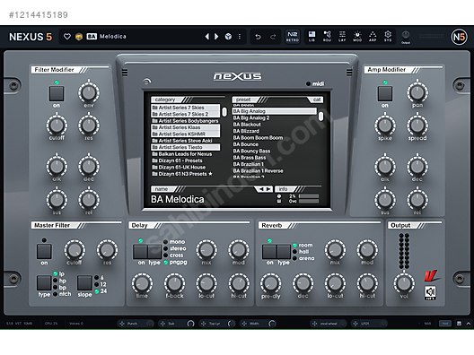This screenshot has width=474, height=355.
Task: Click the Filter Modifier cutoff knob
Action: click(57, 126)
